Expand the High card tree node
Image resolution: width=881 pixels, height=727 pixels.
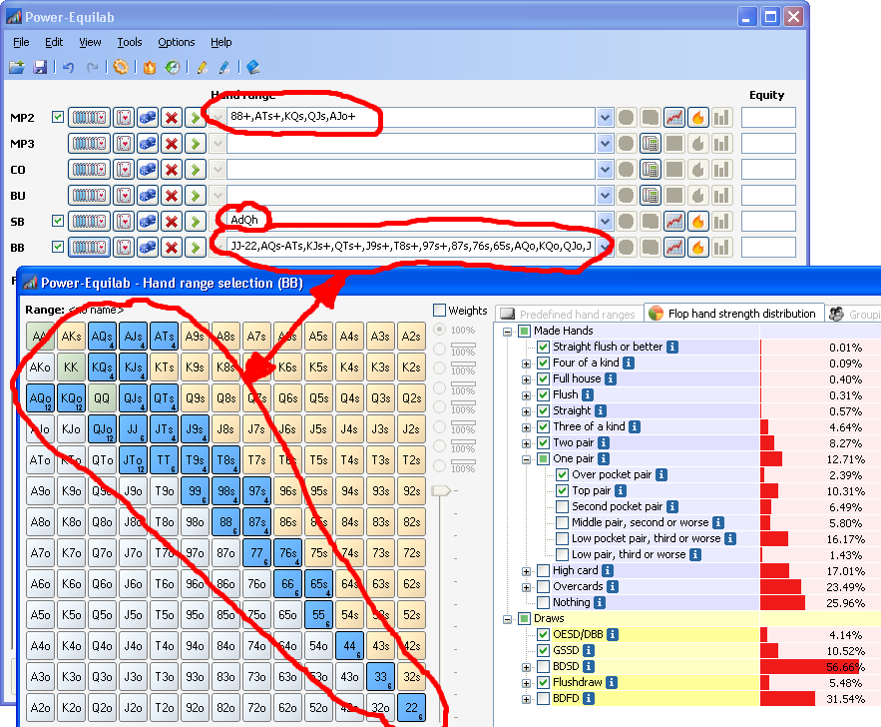coord(526,571)
